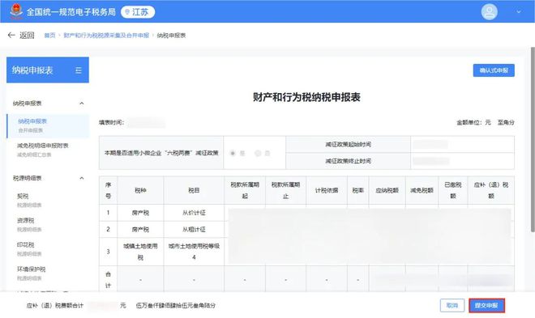Click the 取消 button

pos(452,305)
